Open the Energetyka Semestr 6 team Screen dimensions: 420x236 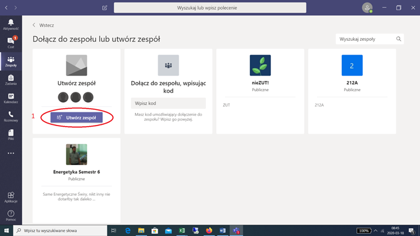[76, 180]
